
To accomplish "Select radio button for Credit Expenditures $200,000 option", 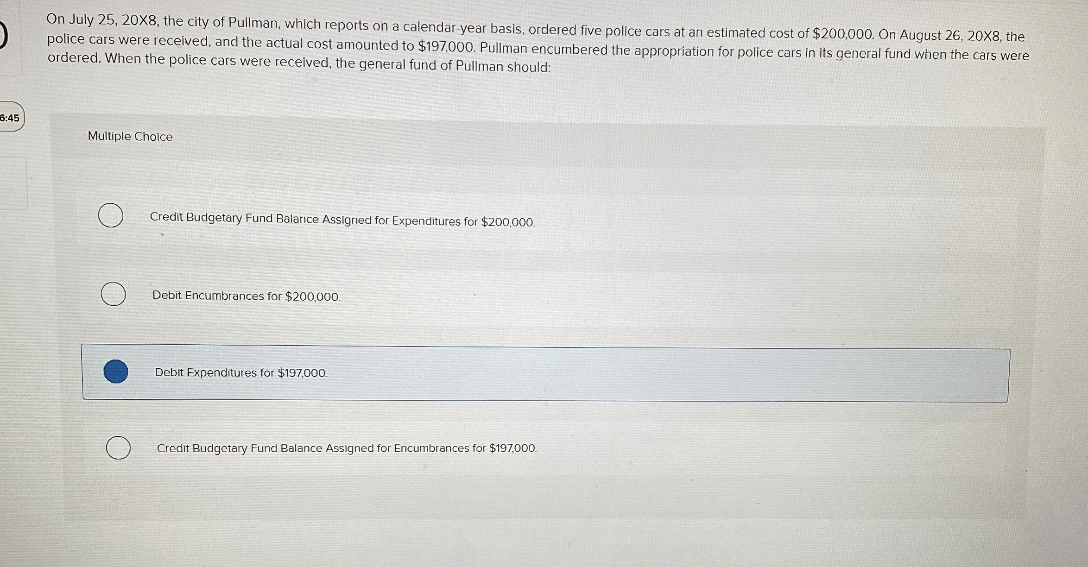I will point(111,215).
